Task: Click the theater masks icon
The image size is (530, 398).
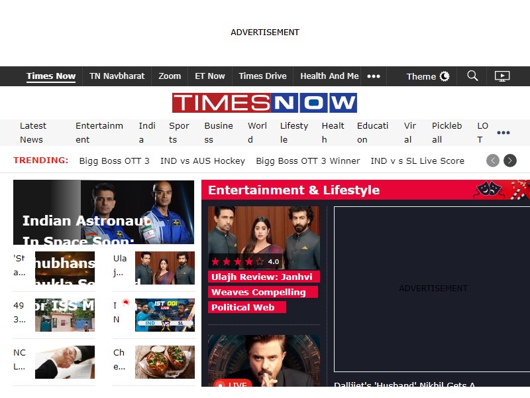Action: point(489,190)
